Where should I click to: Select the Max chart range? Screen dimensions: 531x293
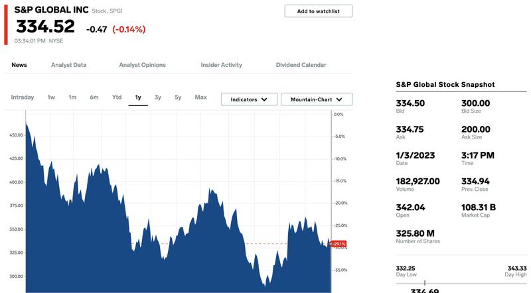point(201,97)
